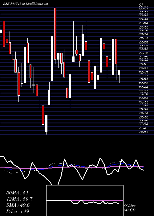Click the 40.85 price axis label
Image resolution: width=154 pixels, height=216 pixels.
[x=143, y=109]
